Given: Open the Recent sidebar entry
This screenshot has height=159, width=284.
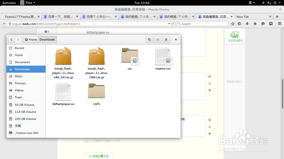Looking at the screenshot, I should click(26, 48).
